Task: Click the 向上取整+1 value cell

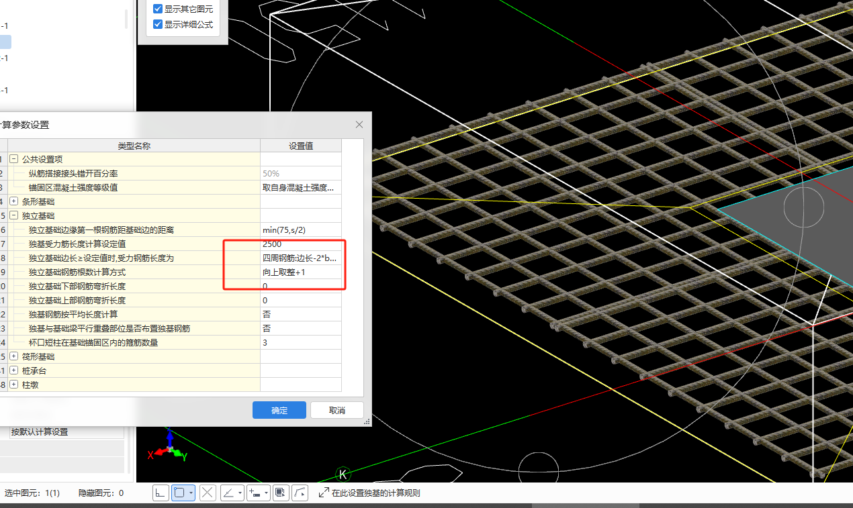Action: click(301, 272)
